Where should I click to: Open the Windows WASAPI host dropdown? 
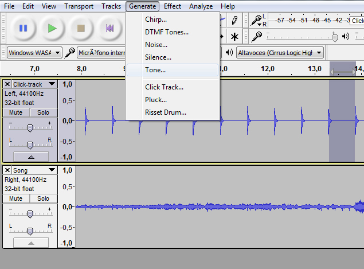pyautogui.click(x=34, y=53)
